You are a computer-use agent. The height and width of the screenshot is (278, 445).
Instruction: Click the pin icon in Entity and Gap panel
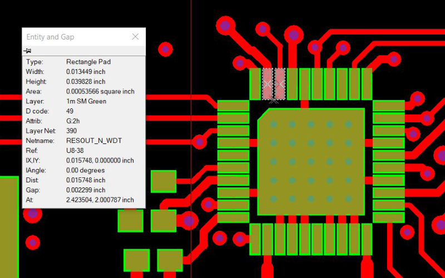[x=27, y=51]
